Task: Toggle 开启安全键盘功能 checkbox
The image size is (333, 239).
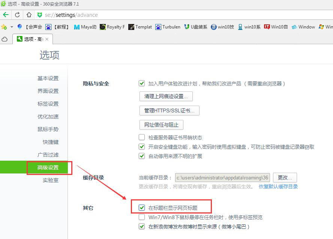Action: [142, 146]
